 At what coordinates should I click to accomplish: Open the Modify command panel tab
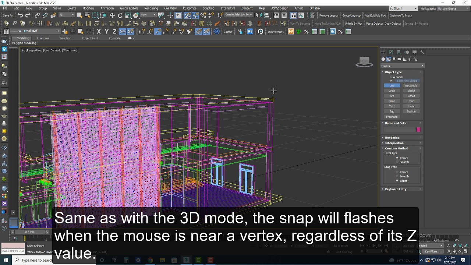[391, 52]
